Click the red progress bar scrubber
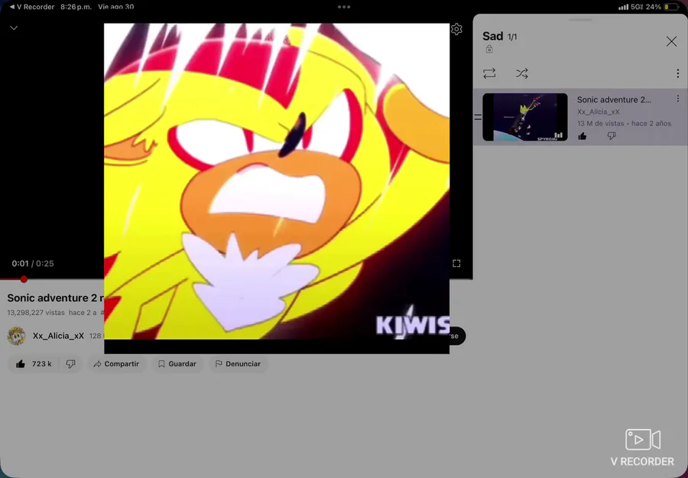Viewport: 688px width, 478px height. click(x=24, y=279)
